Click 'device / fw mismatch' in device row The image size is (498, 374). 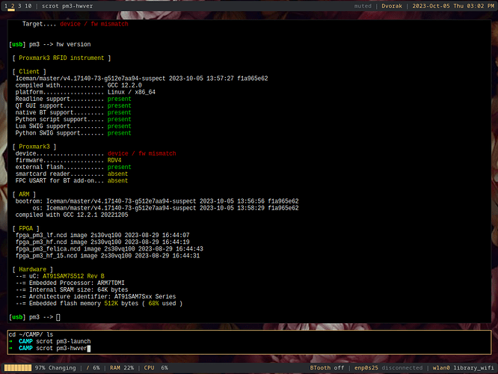coord(141,153)
